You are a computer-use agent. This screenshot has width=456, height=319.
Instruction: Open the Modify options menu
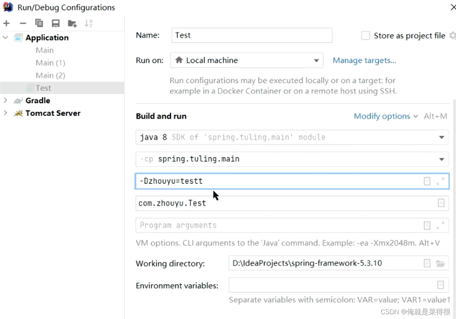point(386,116)
